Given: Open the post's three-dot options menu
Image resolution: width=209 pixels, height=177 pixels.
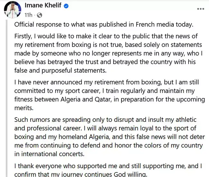Looking at the screenshot, I should [201, 9].
